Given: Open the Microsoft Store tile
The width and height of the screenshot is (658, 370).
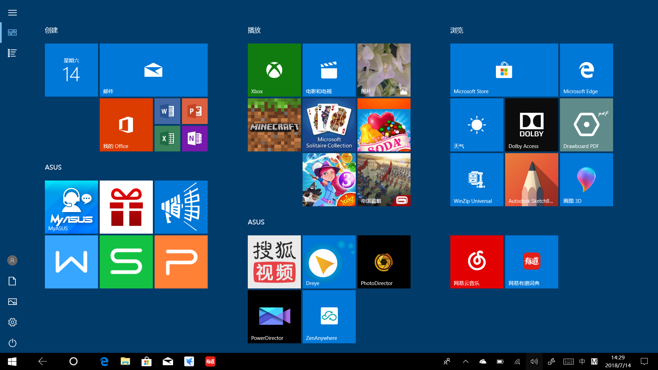Looking at the screenshot, I should click(x=504, y=70).
